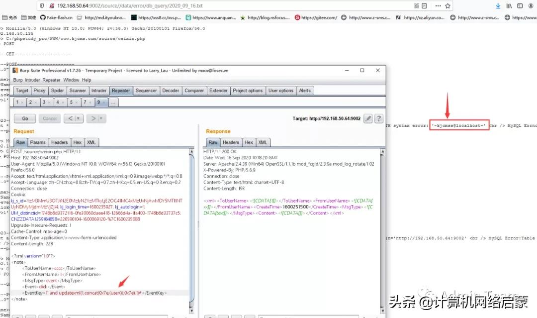Add new Repeater tab with ... button
Viewport: 537px width, 318px height.
tap(113, 103)
